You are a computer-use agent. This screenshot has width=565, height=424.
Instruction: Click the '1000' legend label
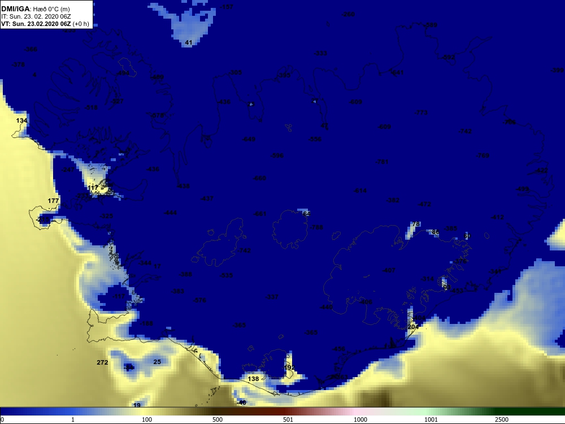(360, 419)
